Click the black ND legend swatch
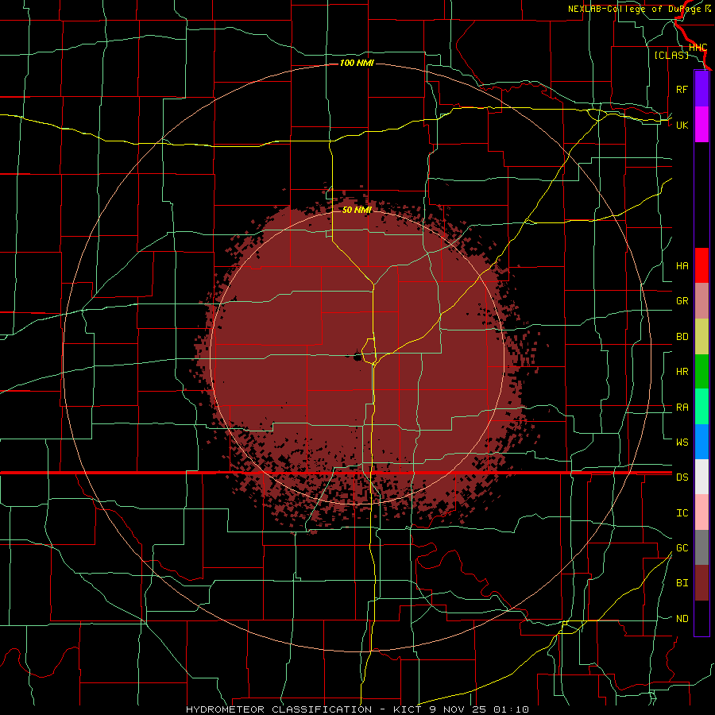 [x=701, y=618]
